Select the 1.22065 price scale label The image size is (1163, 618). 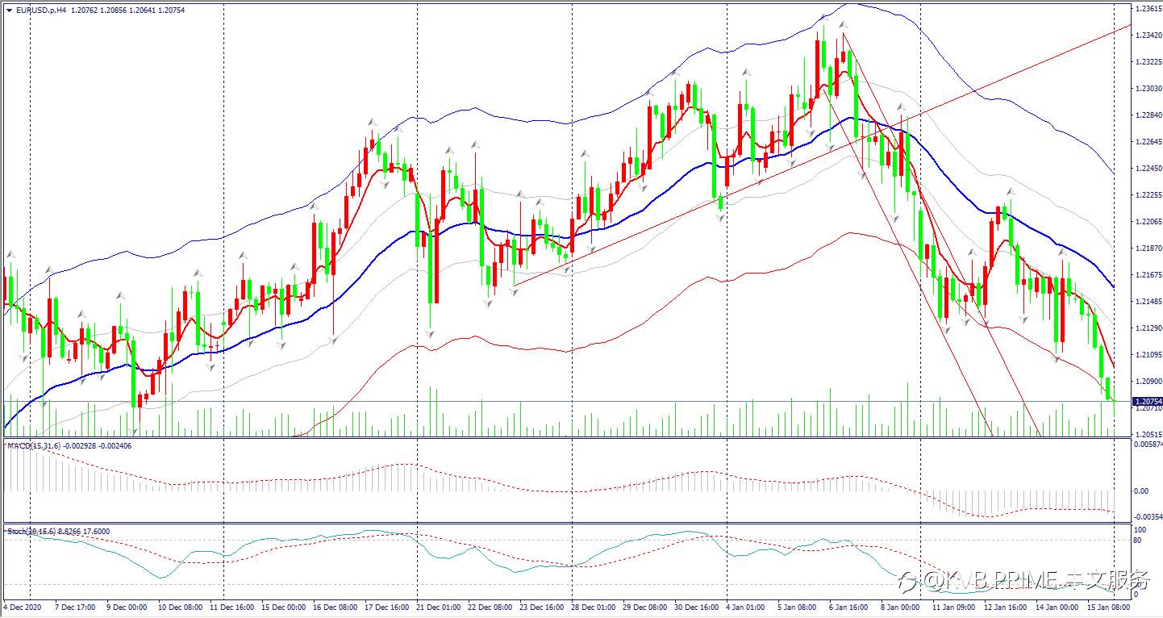pyautogui.click(x=1148, y=222)
